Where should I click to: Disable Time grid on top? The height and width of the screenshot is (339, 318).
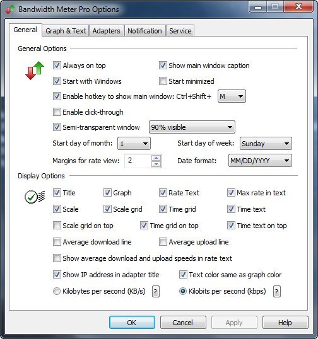tap(144, 226)
